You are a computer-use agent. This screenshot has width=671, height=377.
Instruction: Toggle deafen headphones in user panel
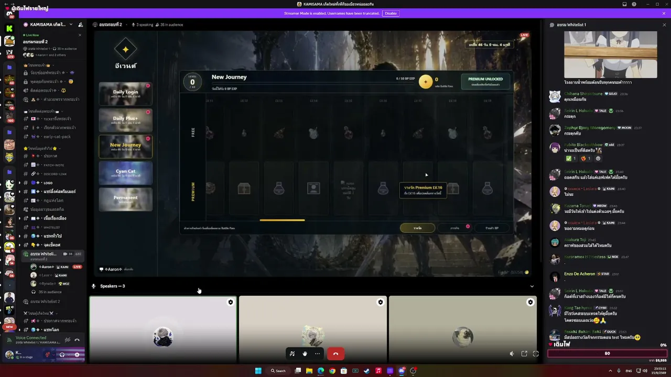tap(62, 354)
